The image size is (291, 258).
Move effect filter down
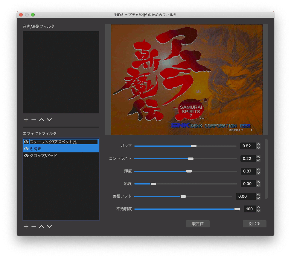(49, 226)
